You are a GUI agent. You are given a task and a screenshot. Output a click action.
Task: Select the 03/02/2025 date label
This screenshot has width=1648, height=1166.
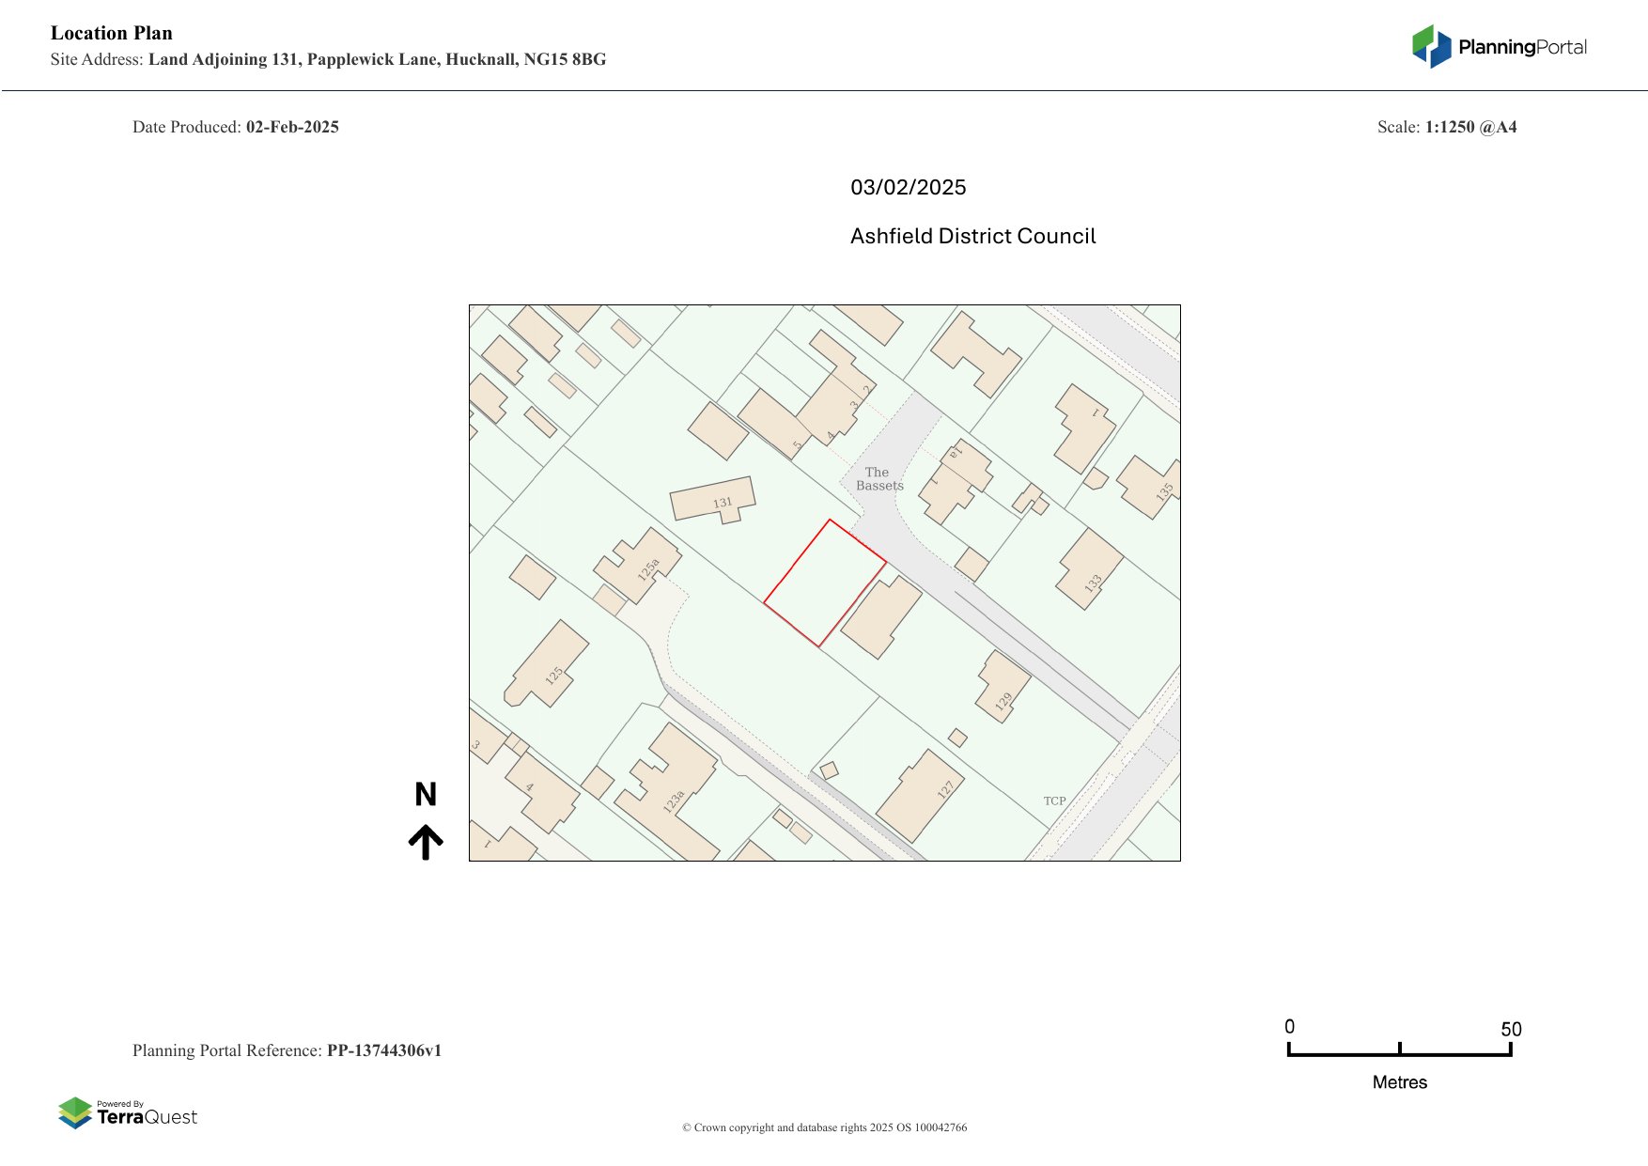908,187
